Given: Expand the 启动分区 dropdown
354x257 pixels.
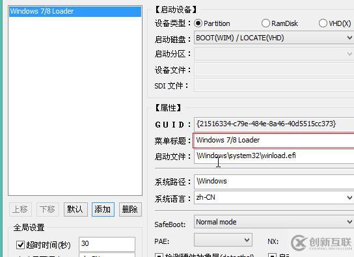Looking at the screenshot, I should [274, 54].
